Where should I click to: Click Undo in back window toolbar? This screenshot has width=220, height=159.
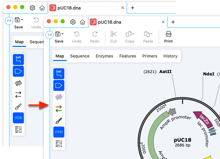tap(36, 23)
